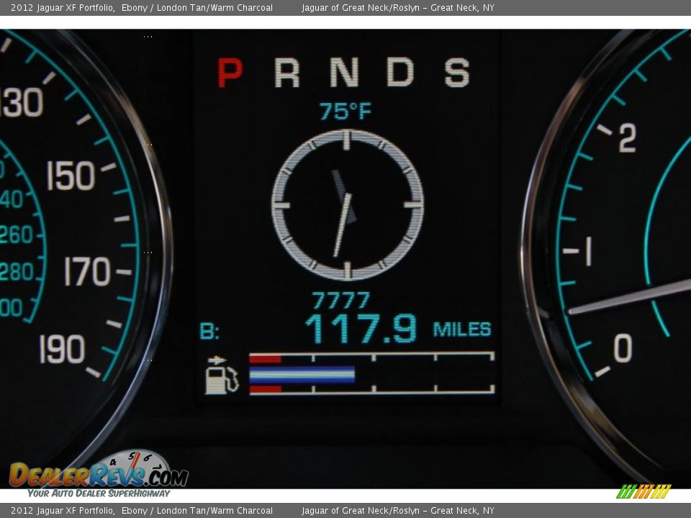Click the 2 on the tachometer
This screenshot has width=691, height=518.
click(x=628, y=138)
